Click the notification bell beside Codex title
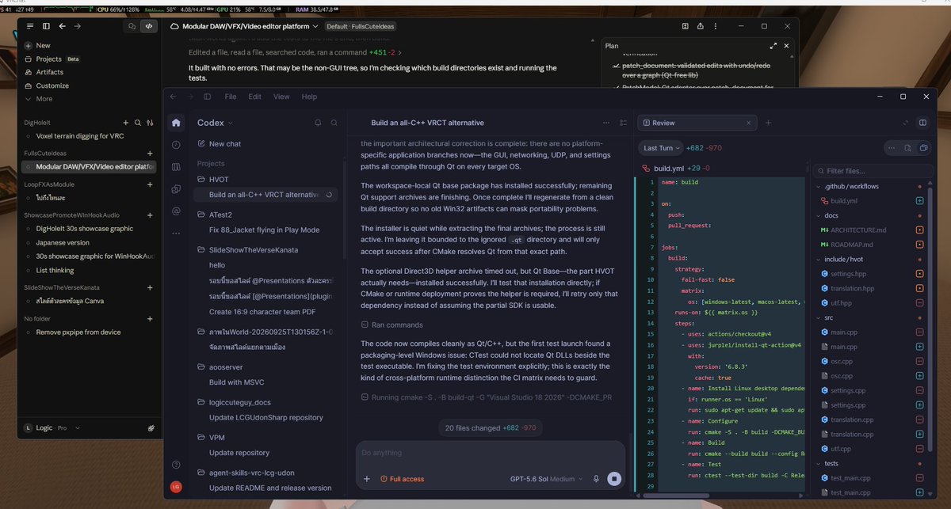 pyautogui.click(x=318, y=123)
